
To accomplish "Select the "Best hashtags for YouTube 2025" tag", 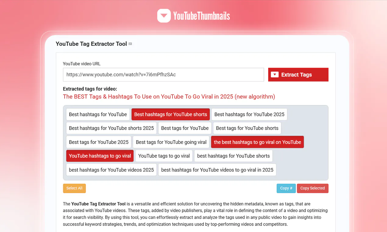I will [249, 114].
